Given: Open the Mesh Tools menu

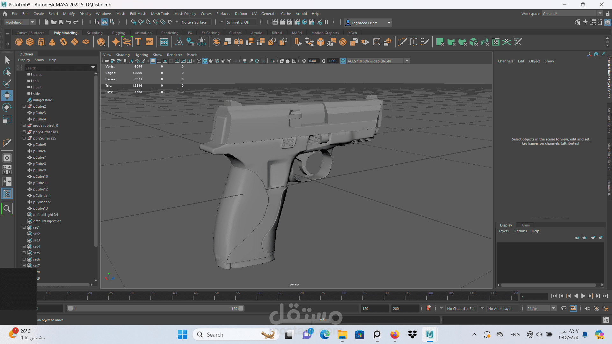Looking at the screenshot, I should coord(160,14).
